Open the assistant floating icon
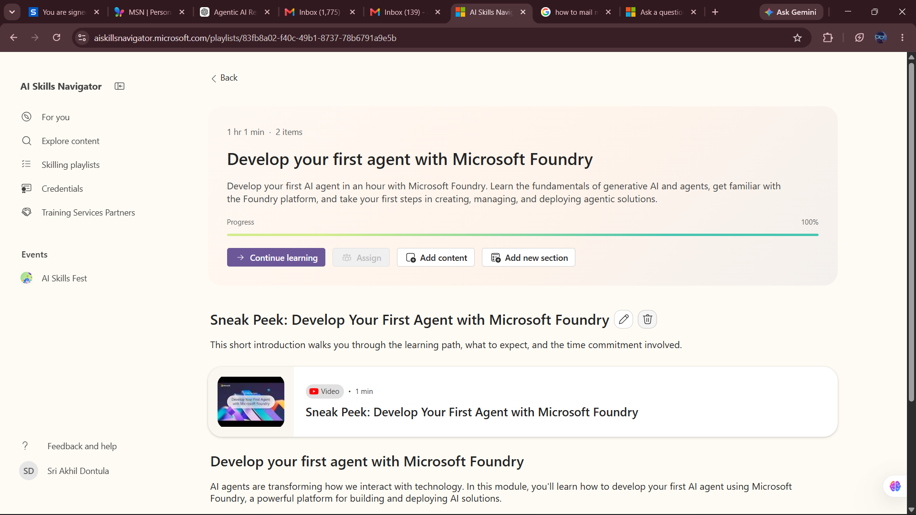This screenshot has width=916, height=515. 895,486
